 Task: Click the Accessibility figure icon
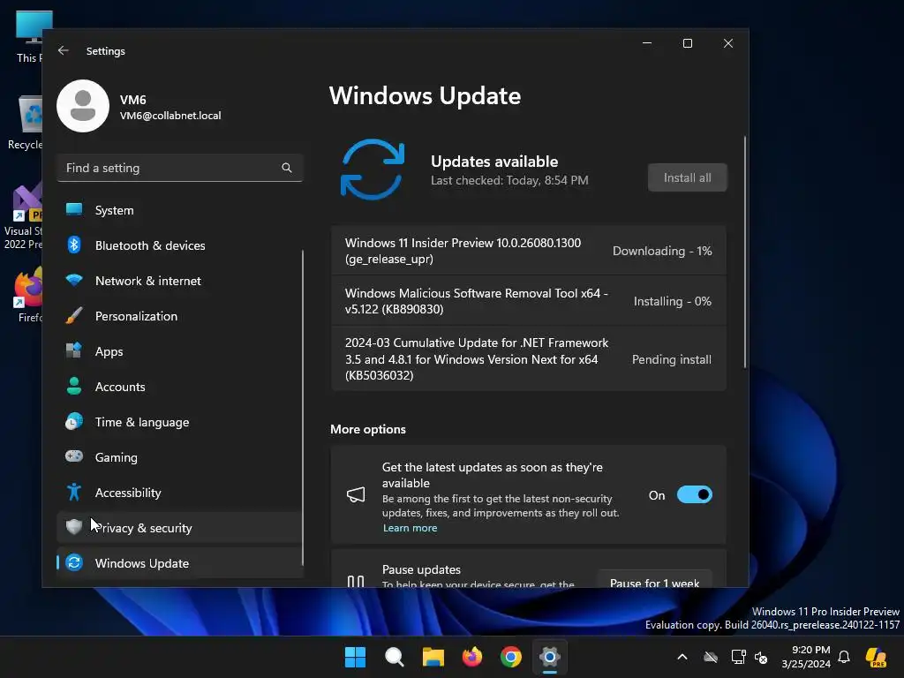pos(74,492)
